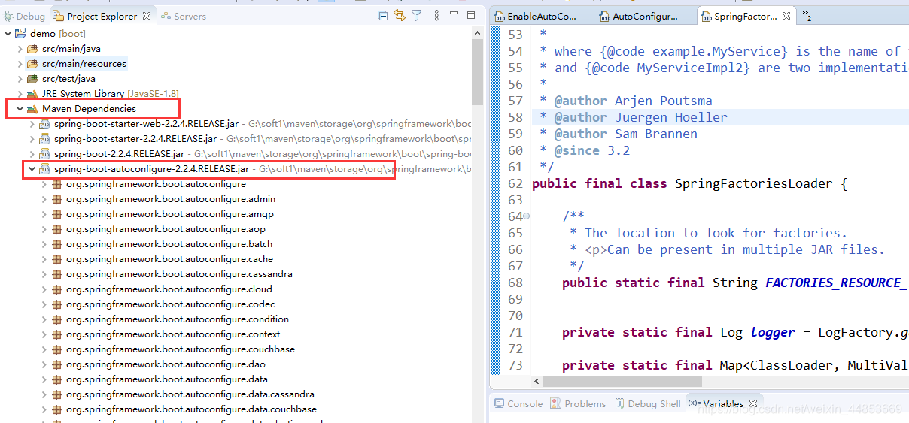Click SpringFactoriesLoader class name in code
Viewport: 909px width, 423px height.
[752, 183]
